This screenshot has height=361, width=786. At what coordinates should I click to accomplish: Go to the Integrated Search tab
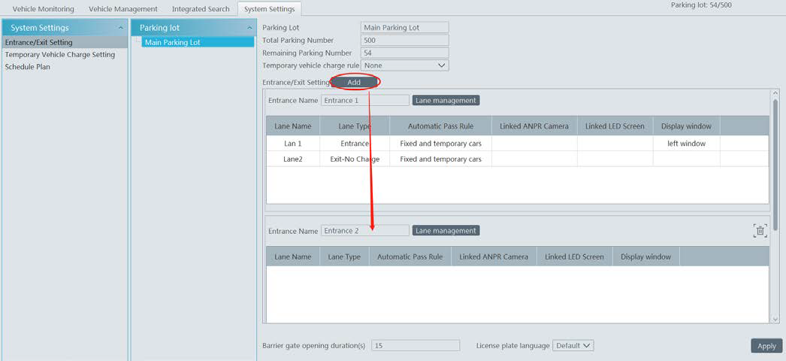point(201,9)
